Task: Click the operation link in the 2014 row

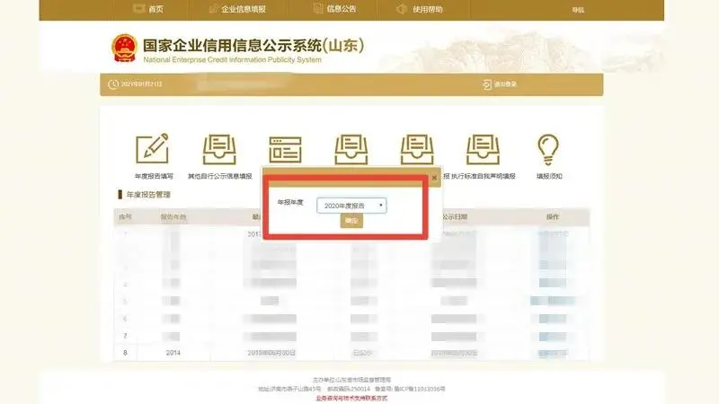Action: coord(553,352)
